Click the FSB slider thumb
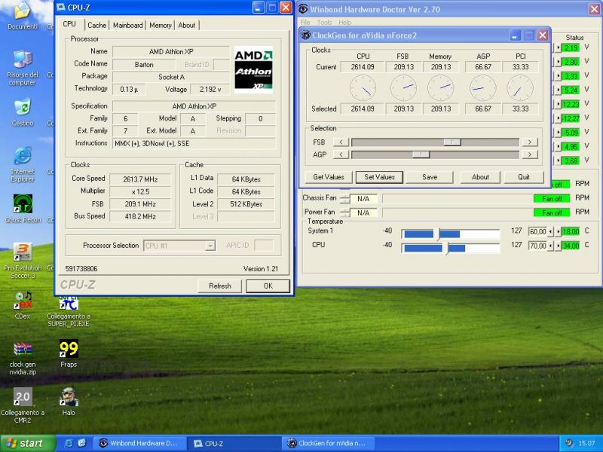 (x=452, y=142)
